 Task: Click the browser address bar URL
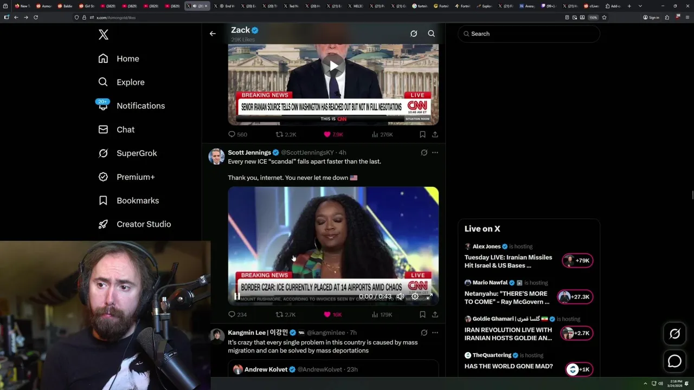pos(116,17)
